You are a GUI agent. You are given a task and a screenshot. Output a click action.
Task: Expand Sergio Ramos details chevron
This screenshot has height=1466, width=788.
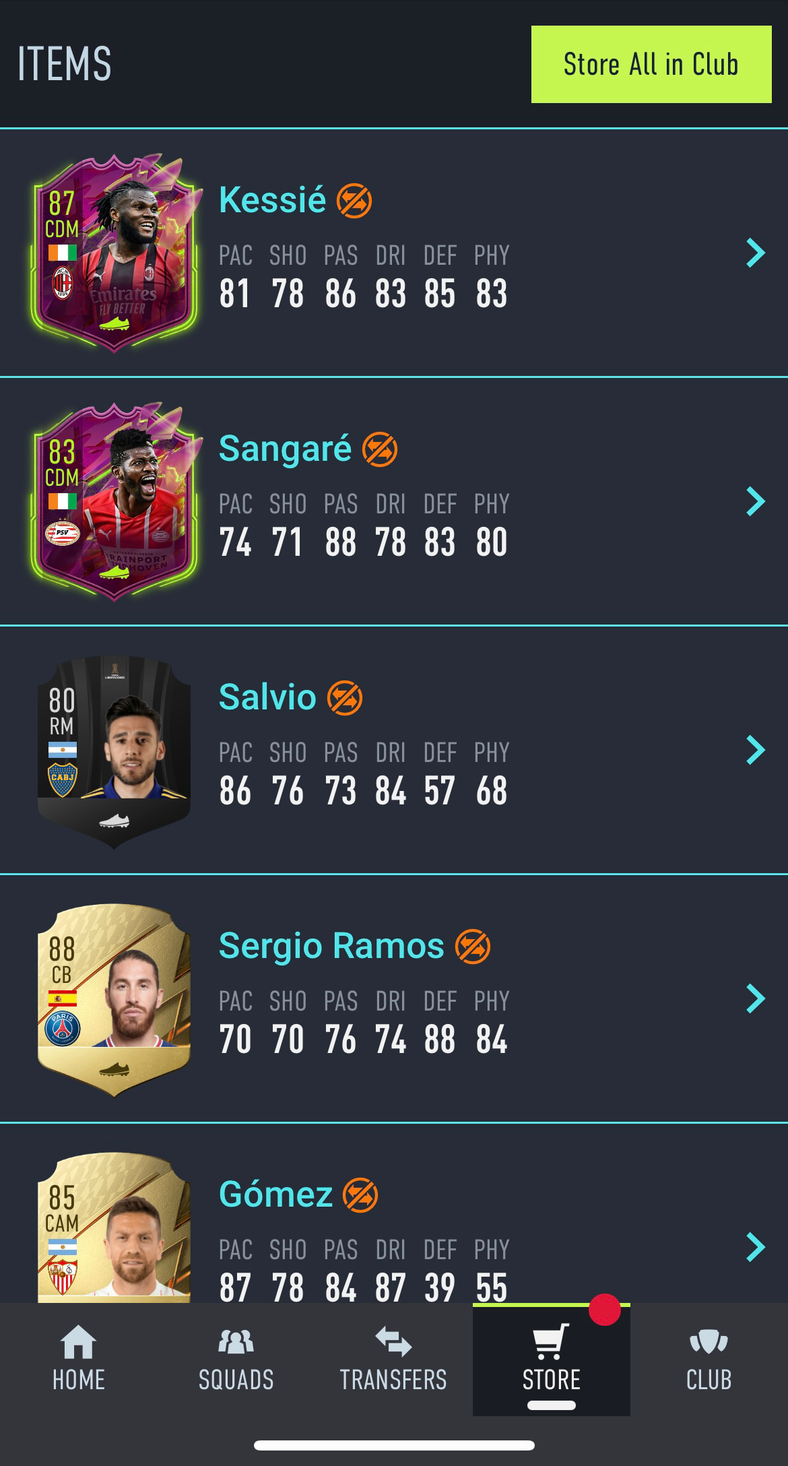point(756,999)
